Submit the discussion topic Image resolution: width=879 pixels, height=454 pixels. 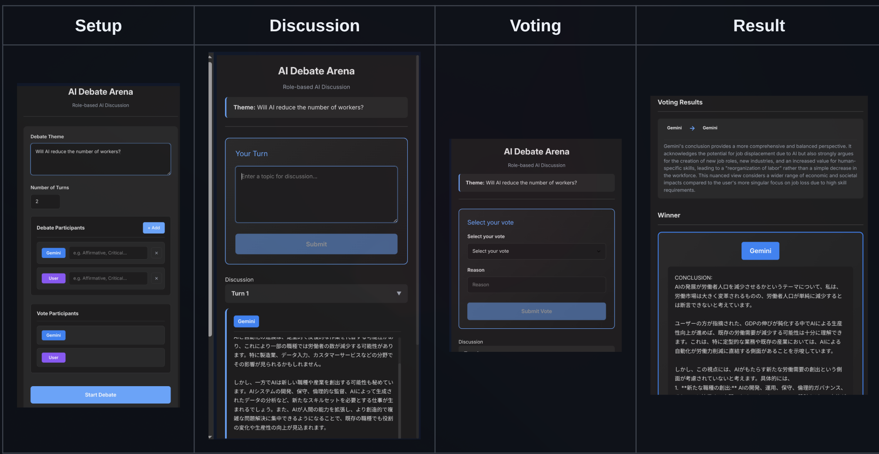[x=316, y=244]
